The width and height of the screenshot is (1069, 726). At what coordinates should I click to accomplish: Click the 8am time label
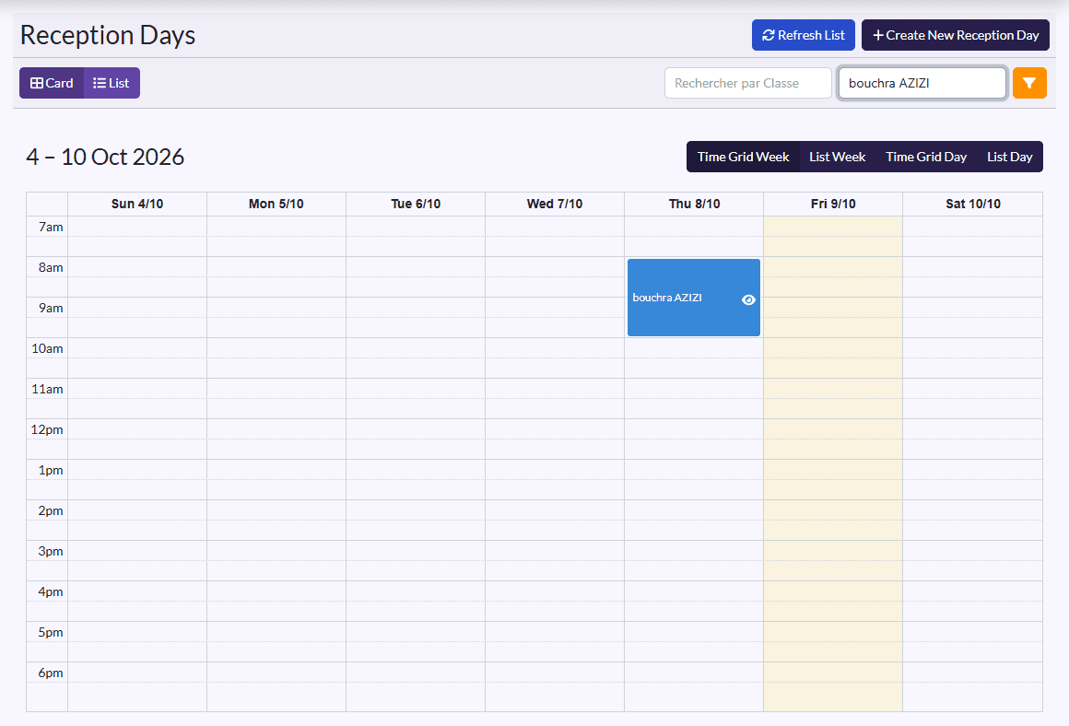point(51,267)
